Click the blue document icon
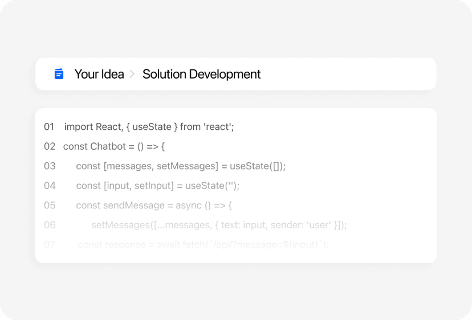The width and height of the screenshot is (472, 320). [x=59, y=74]
